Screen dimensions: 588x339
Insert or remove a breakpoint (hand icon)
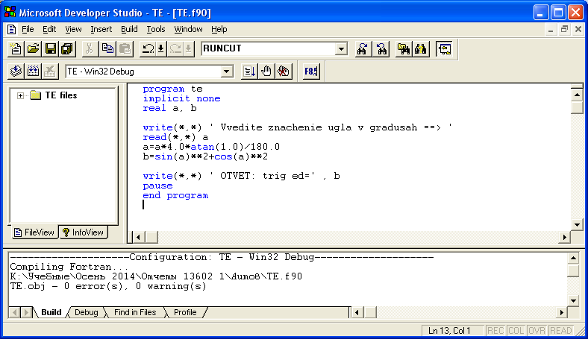pos(266,72)
